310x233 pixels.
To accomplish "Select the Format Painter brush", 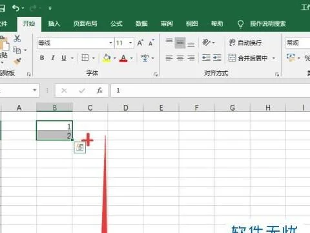I will (x=17, y=61).
